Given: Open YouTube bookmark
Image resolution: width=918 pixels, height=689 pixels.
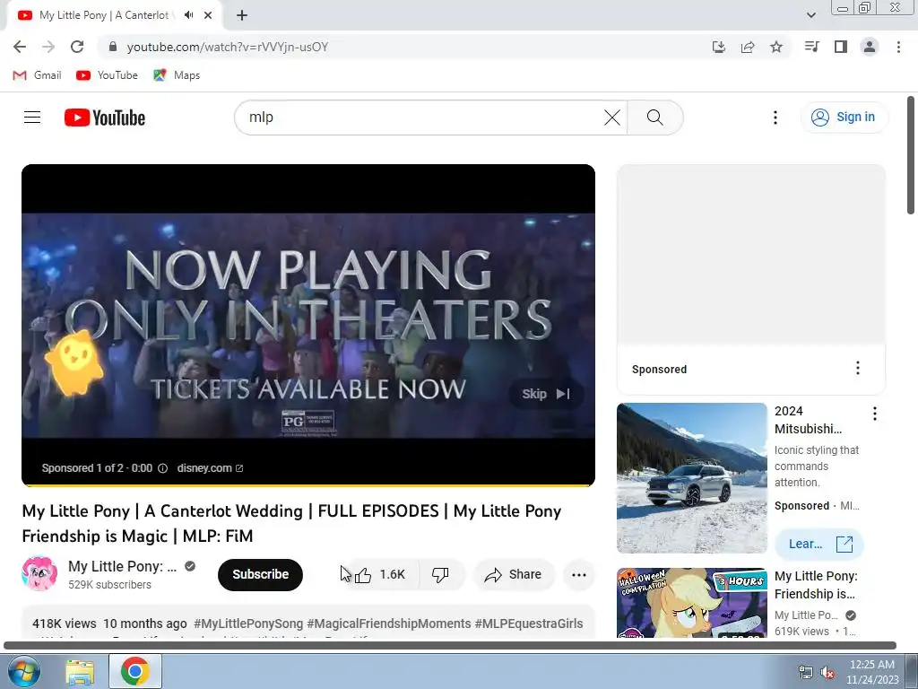Looking at the screenshot, I should [x=108, y=75].
